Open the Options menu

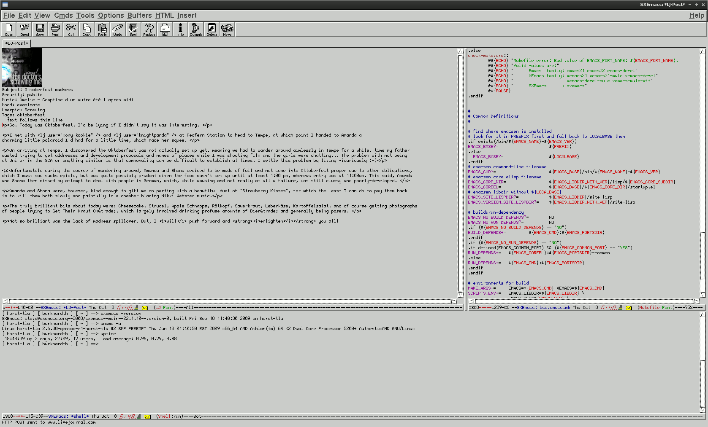tap(111, 16)
